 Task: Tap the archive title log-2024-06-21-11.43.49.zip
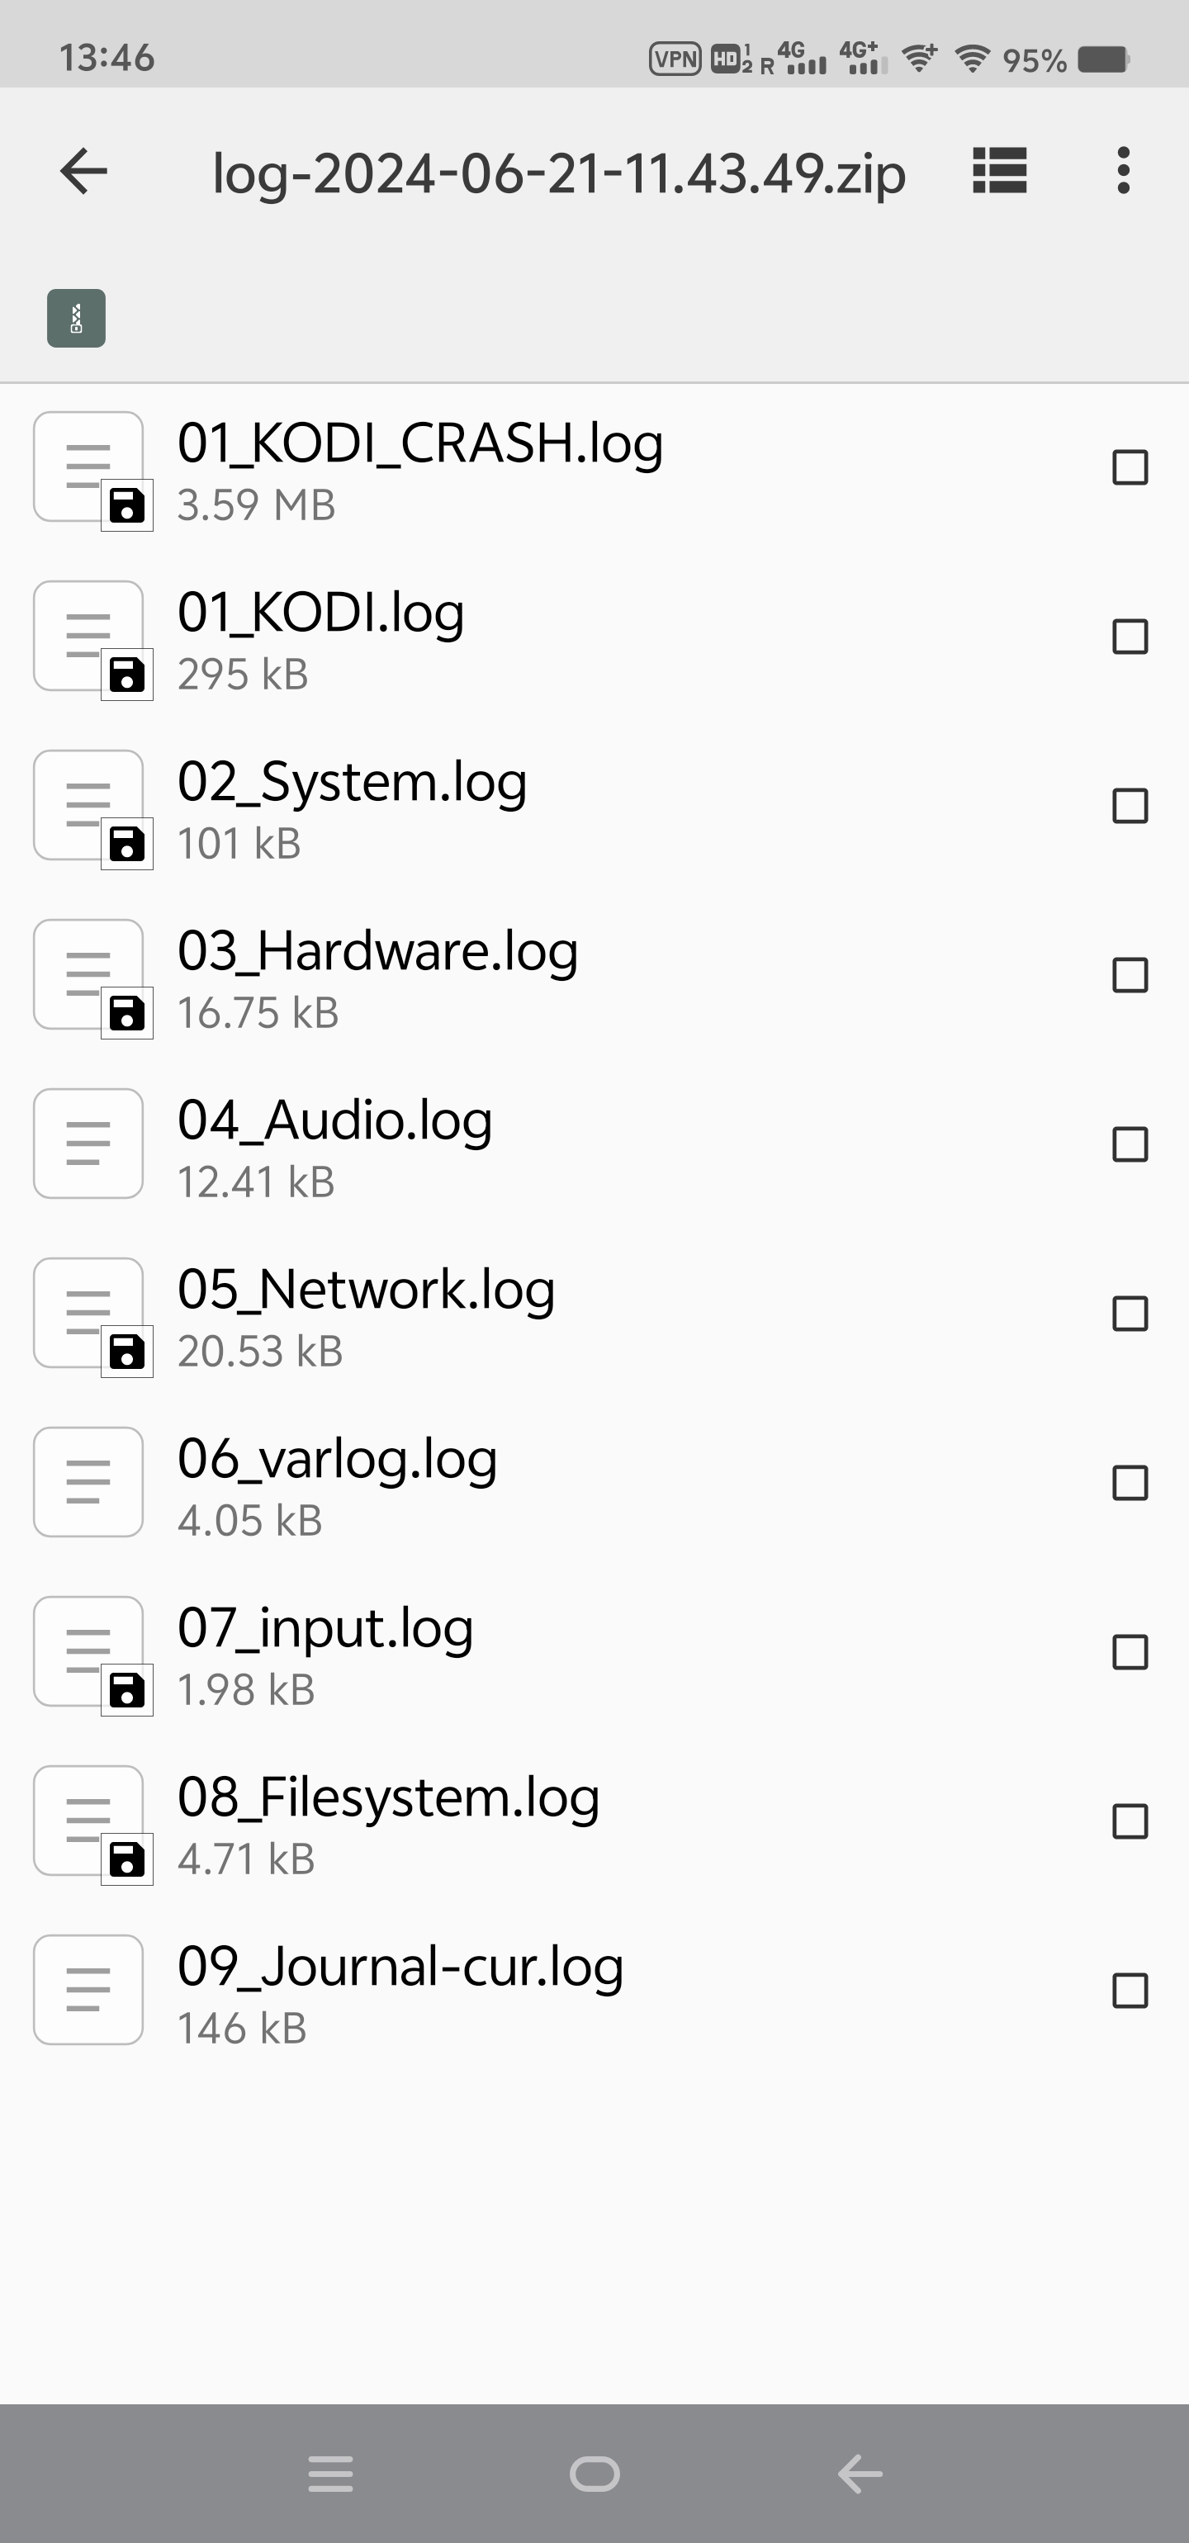[559, 173]
